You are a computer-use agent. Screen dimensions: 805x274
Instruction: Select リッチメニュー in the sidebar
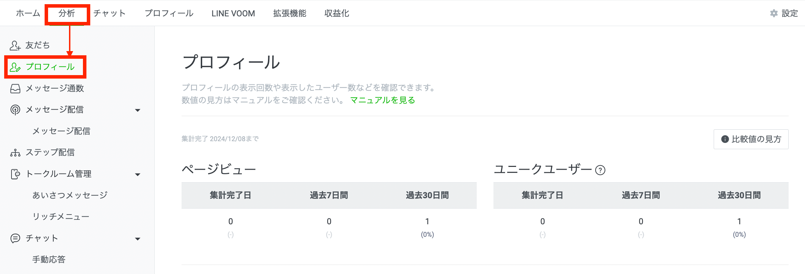pos(61,217)
